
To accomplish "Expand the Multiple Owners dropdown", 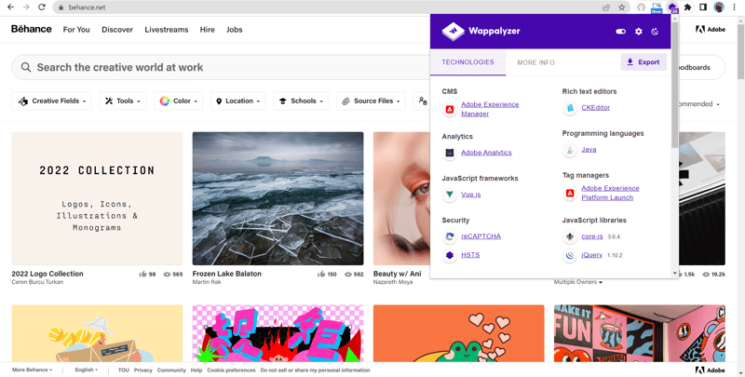I will pyautogui.click(x=577, y=282).
